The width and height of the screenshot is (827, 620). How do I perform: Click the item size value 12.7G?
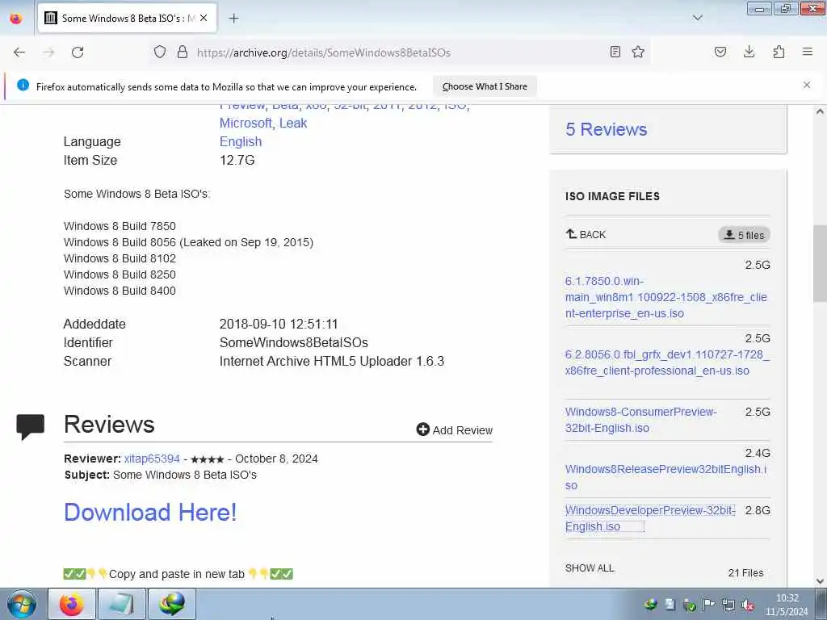(x=237, y=161)
